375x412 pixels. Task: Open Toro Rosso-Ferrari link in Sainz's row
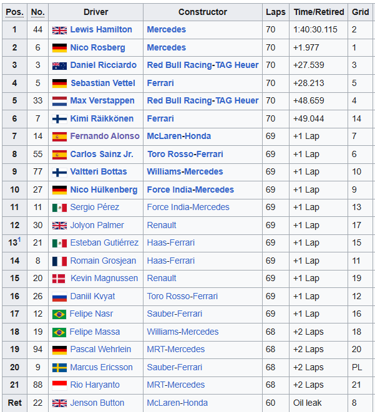(185, 154)
